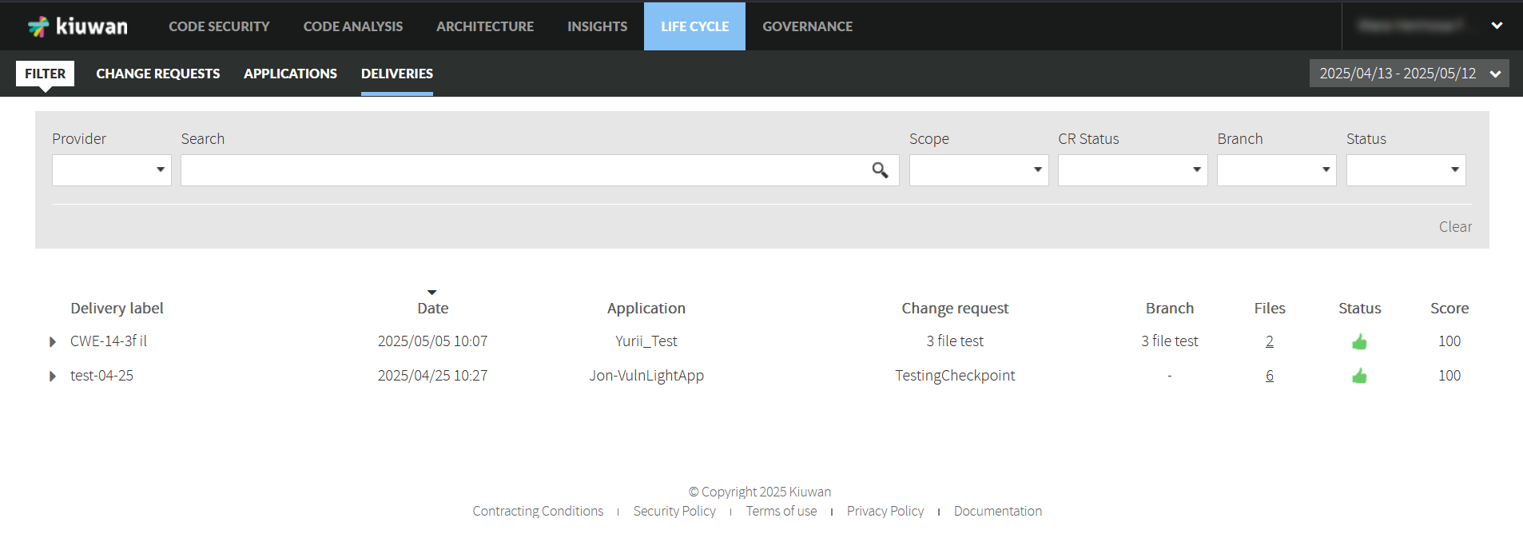Image resolution: width=1523 pixels, height=554 pixels.
Task: Toggle the FILTER panel button
Action: tap(45, 74)
